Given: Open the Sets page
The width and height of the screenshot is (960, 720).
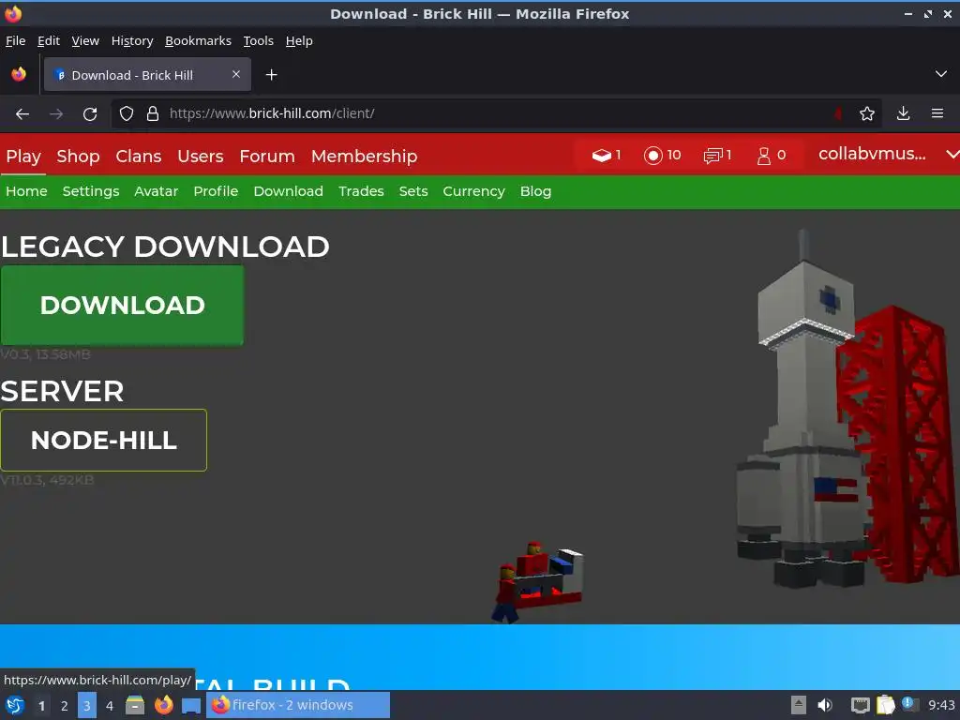Looking at the screenshot, I should (413, 191).
